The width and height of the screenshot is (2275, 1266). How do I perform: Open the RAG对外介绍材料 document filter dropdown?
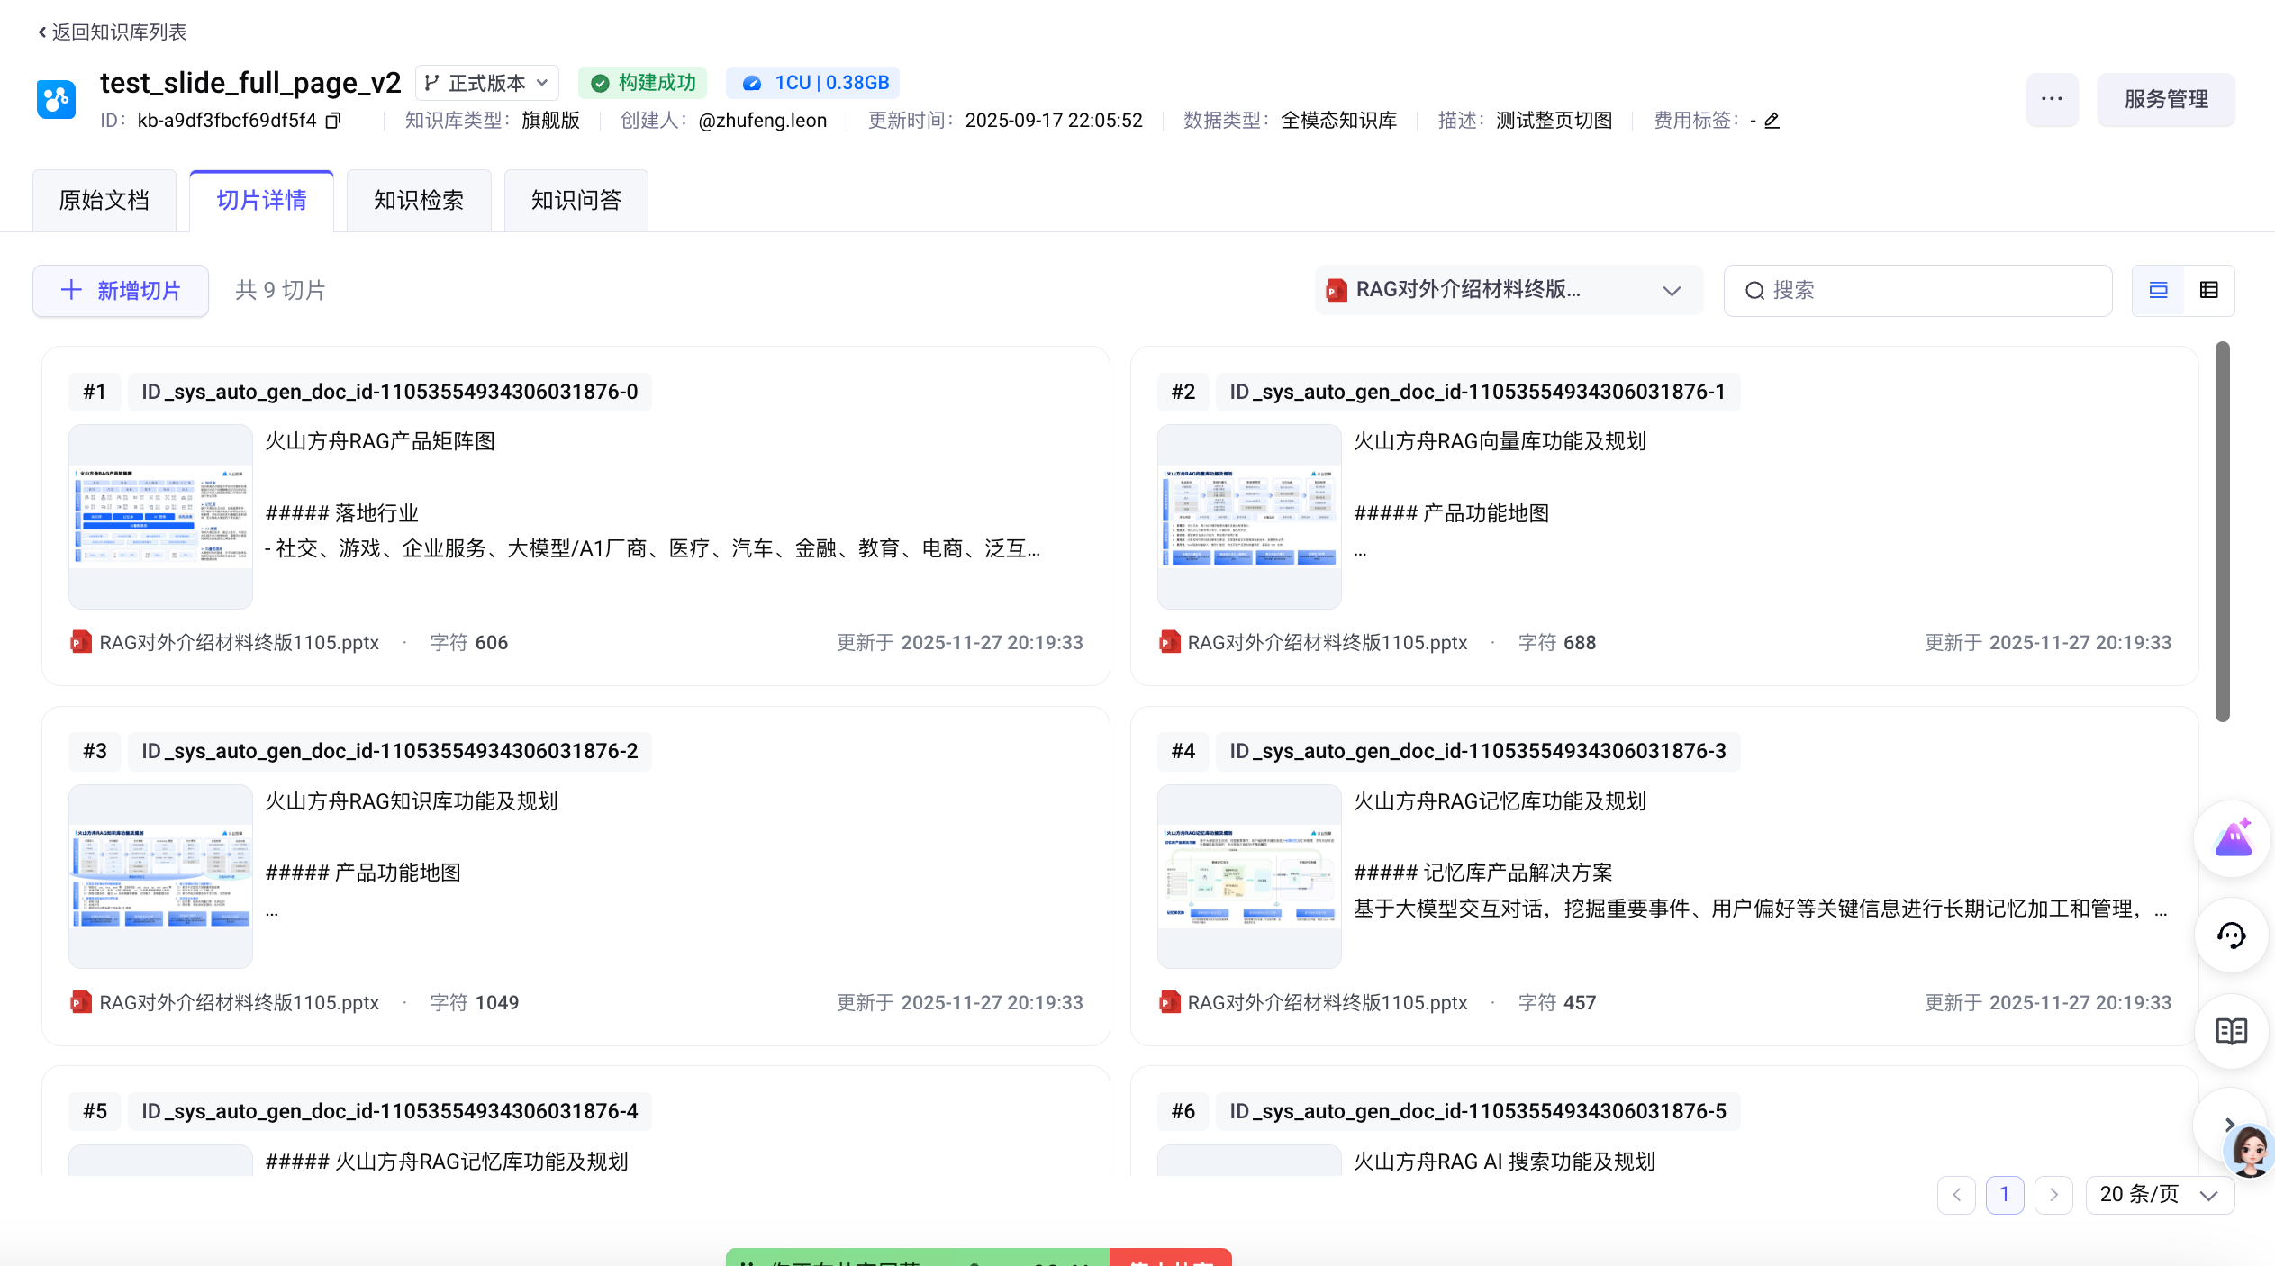coord(1509,290)
